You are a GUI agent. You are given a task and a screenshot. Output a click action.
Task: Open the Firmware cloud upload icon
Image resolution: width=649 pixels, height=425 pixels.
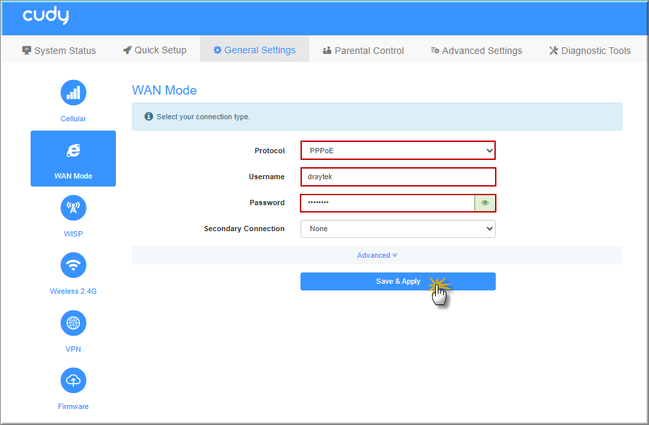tap(73, 380)
